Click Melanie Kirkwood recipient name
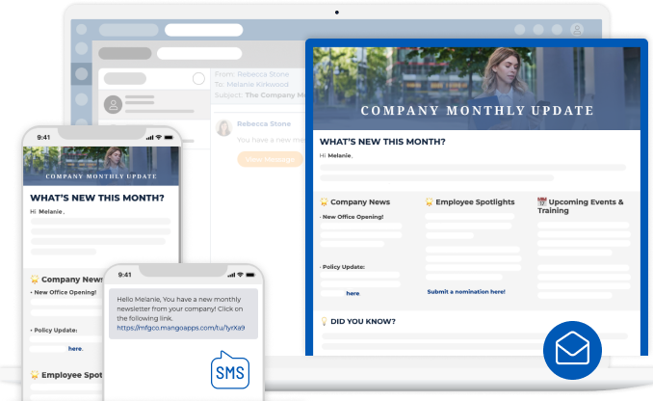This screenshot has height=401, width=653. tap(257, 84)
